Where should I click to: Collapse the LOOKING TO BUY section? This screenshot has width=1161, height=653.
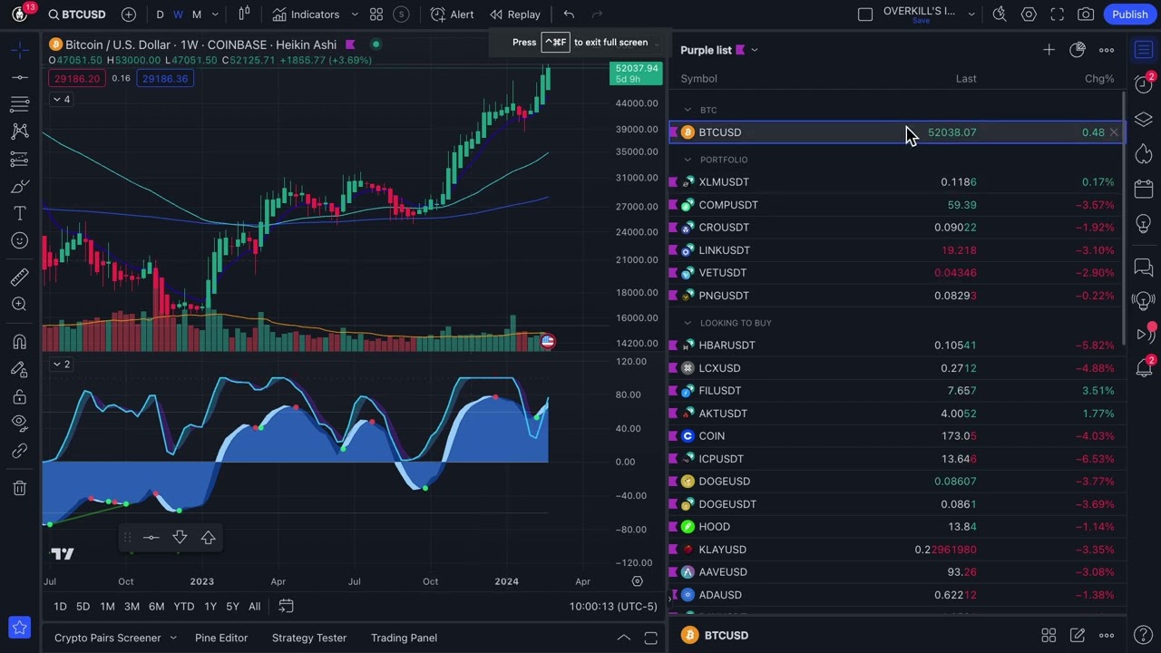688,323
